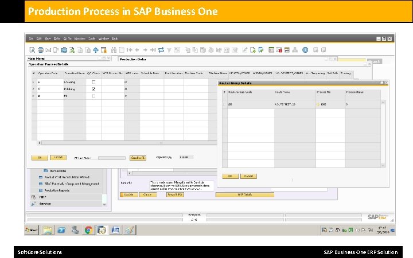Click Update in the Production Order window
This screenshot has width=413, height=258.
[x=129, y=194]
